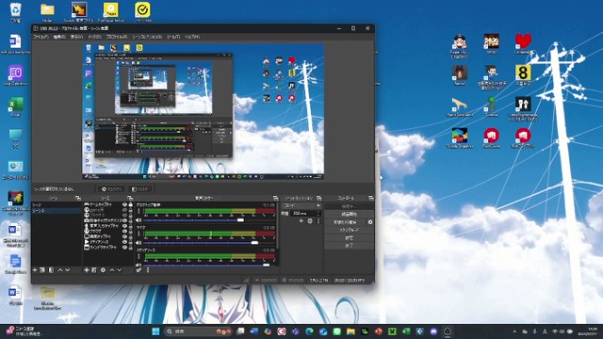Screen dimensions: 603x339
Task: Pop out the Scene Transitions dock icon
Action: click(318, 198)
